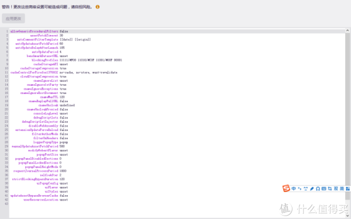Click the crop screenshot icon on the Sogou bar

pos(330,189)
